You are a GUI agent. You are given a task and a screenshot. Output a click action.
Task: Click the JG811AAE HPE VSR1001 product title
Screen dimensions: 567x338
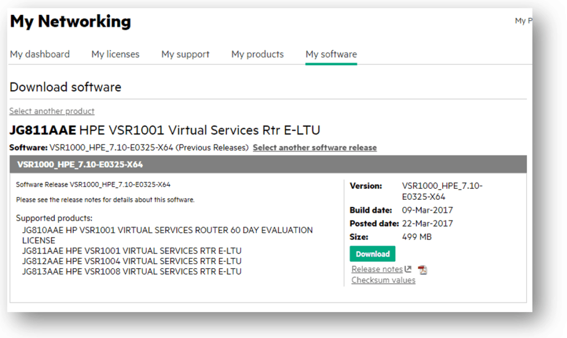point(165,131)
